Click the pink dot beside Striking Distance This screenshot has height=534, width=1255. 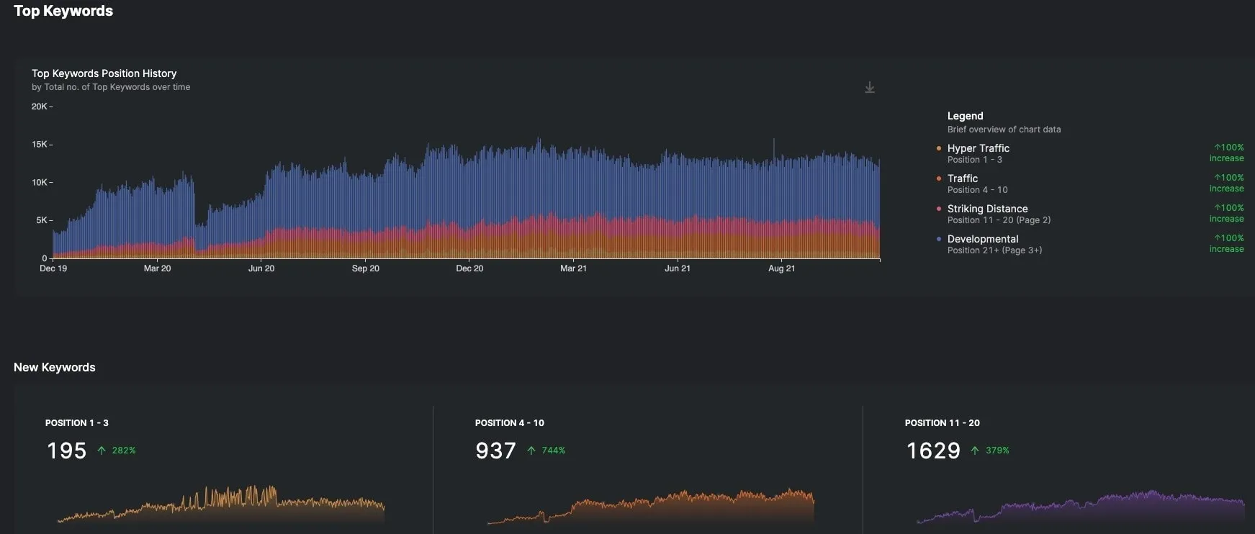click(x=938, y=209)
